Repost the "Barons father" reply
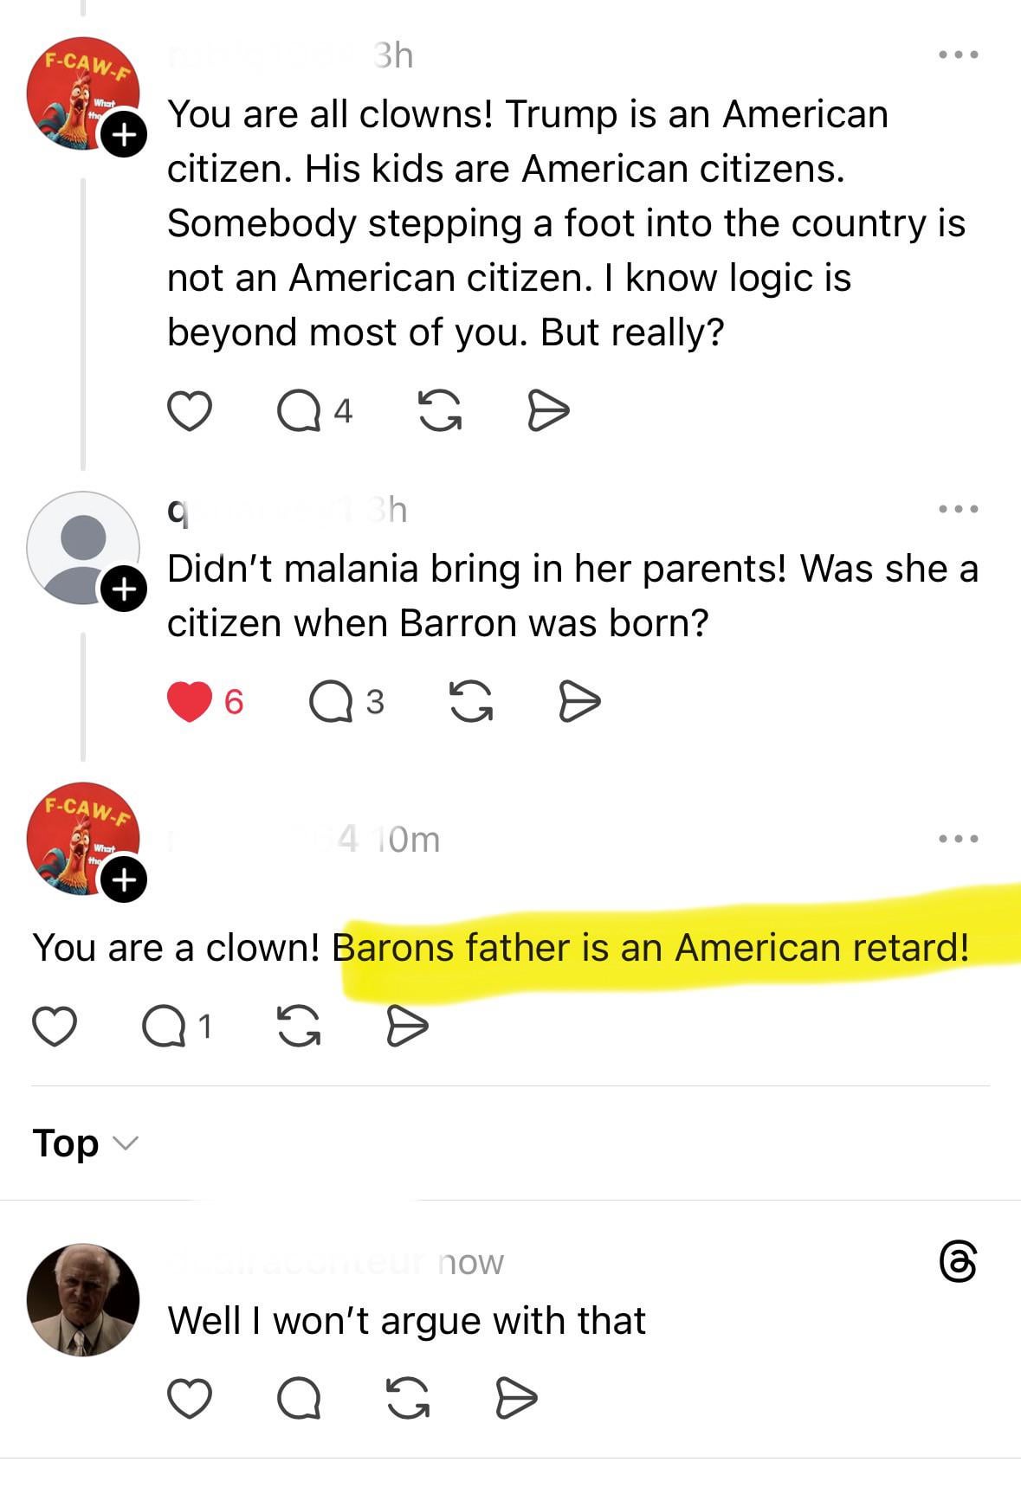 (x=299, y=1027)
